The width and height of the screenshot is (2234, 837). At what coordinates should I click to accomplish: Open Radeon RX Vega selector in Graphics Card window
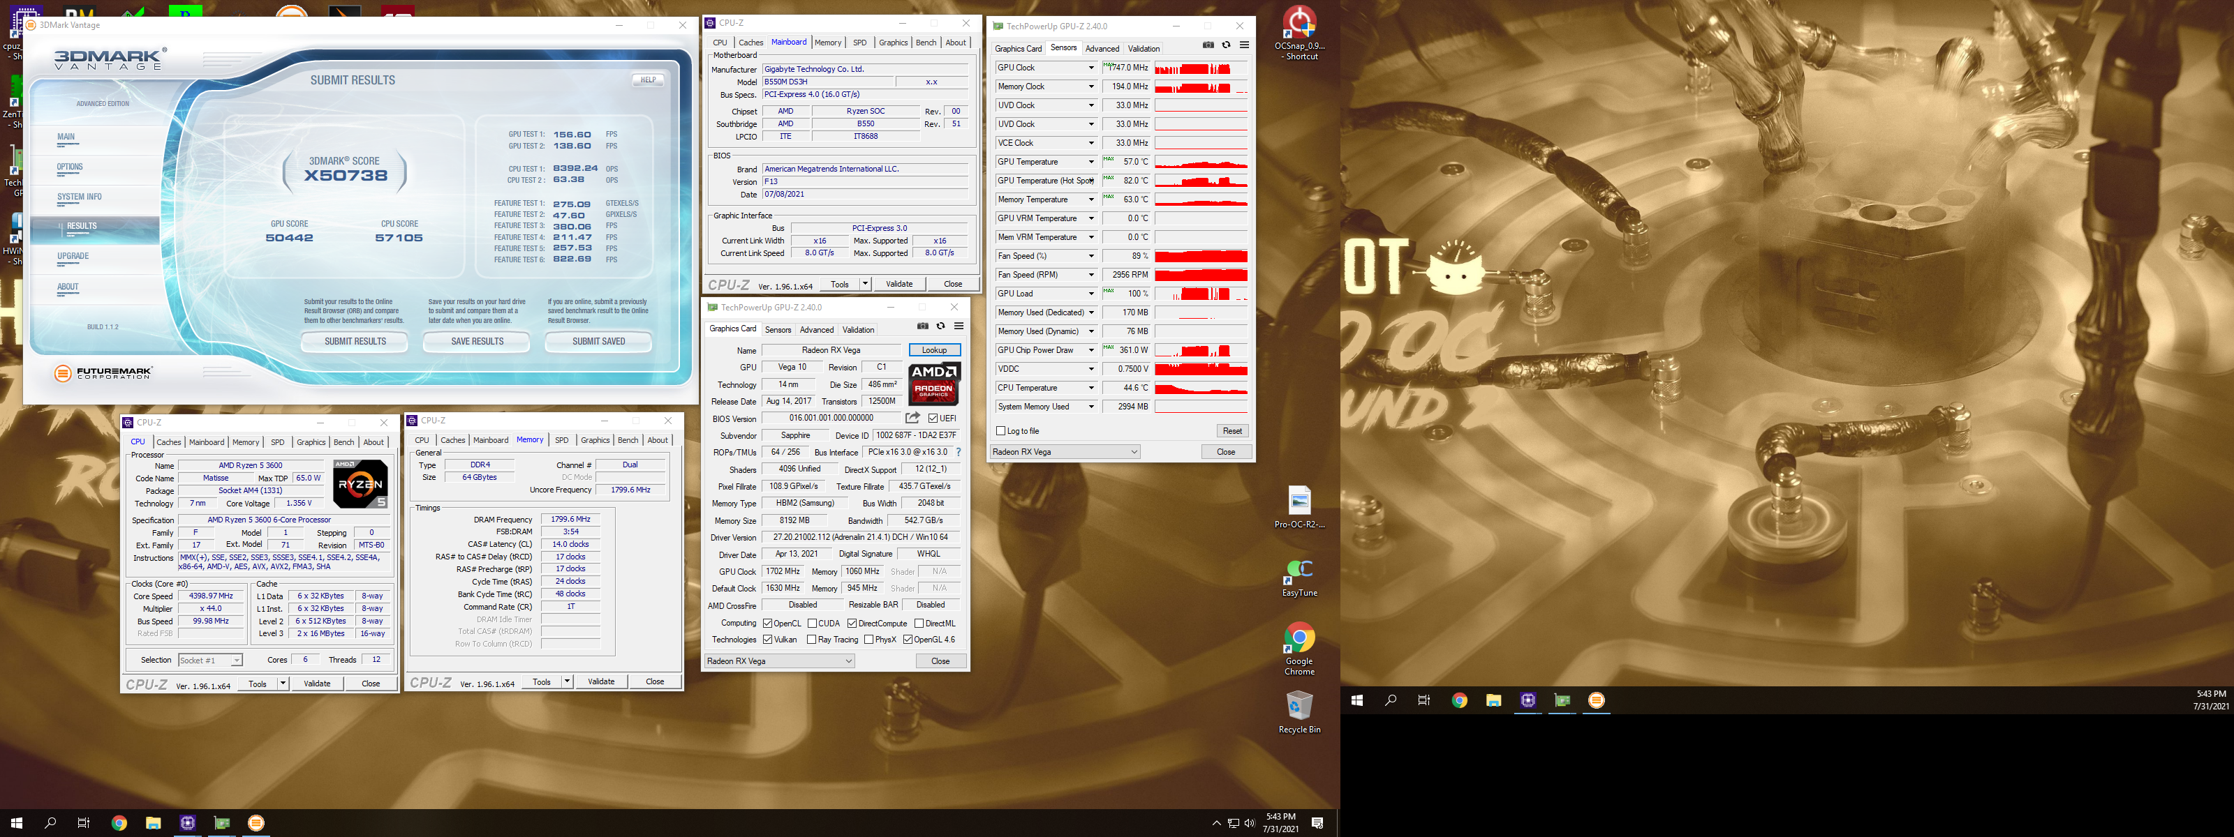(780, 661)
